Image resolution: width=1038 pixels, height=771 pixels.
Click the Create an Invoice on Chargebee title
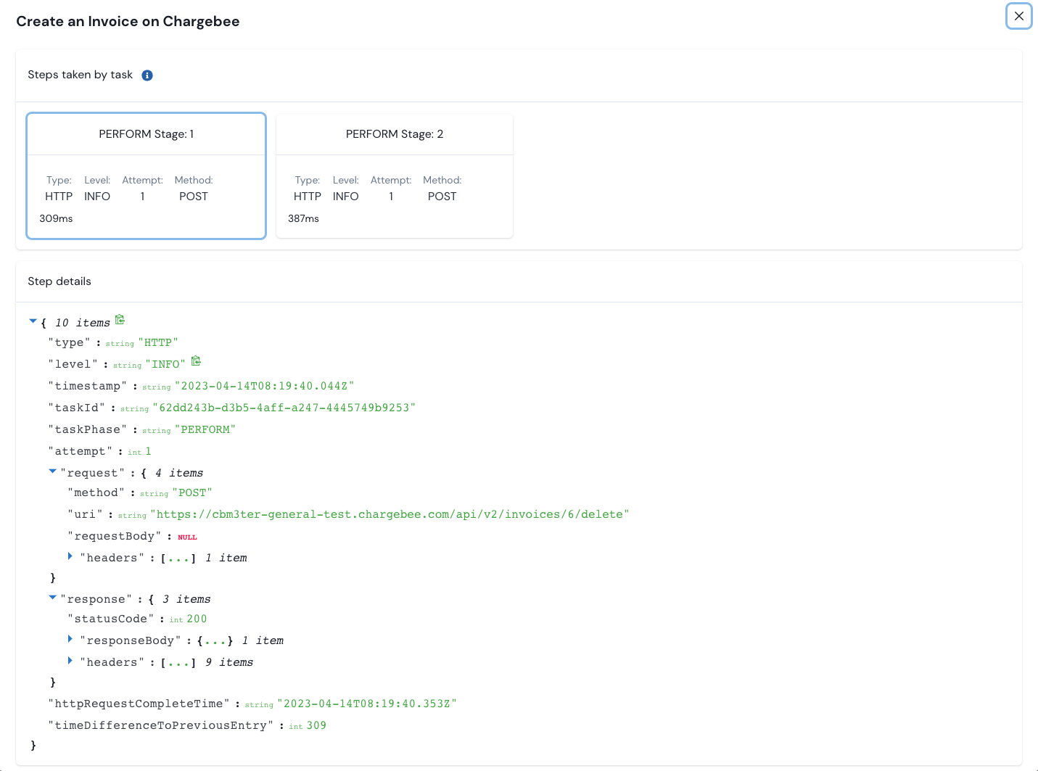(x=128, y=21)
